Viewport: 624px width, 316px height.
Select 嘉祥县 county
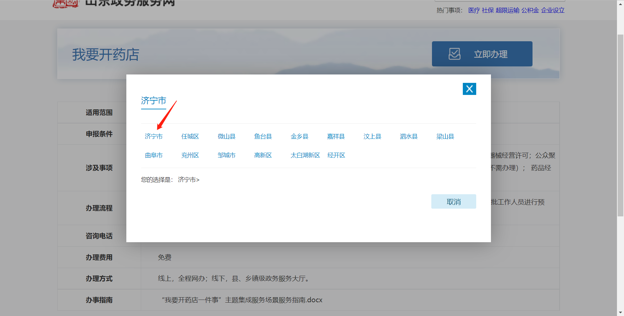336,137
